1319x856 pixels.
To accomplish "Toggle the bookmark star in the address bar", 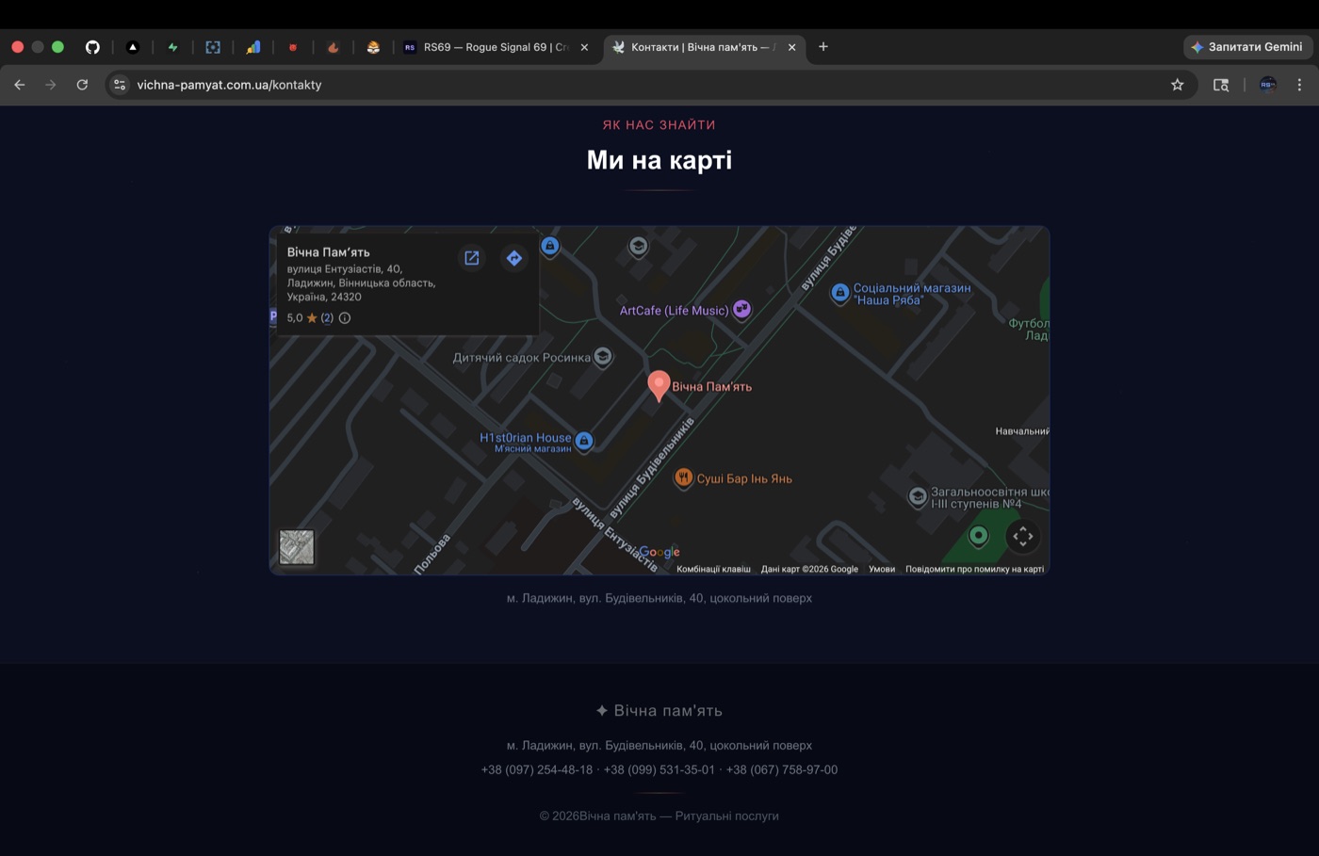I will point(1177,84).
